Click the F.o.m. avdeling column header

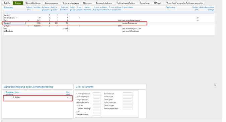(x=99, y=8)
